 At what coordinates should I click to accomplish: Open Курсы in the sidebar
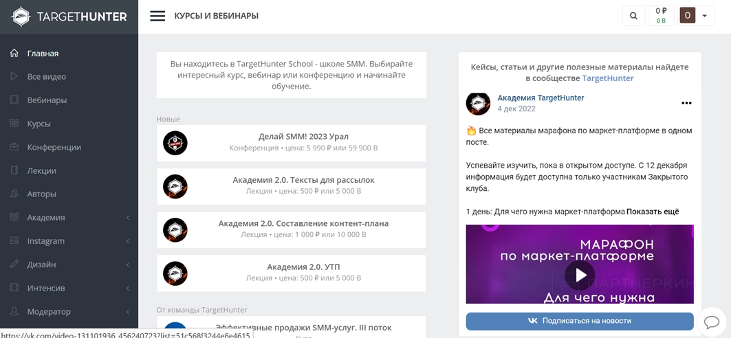pos(39,124)
